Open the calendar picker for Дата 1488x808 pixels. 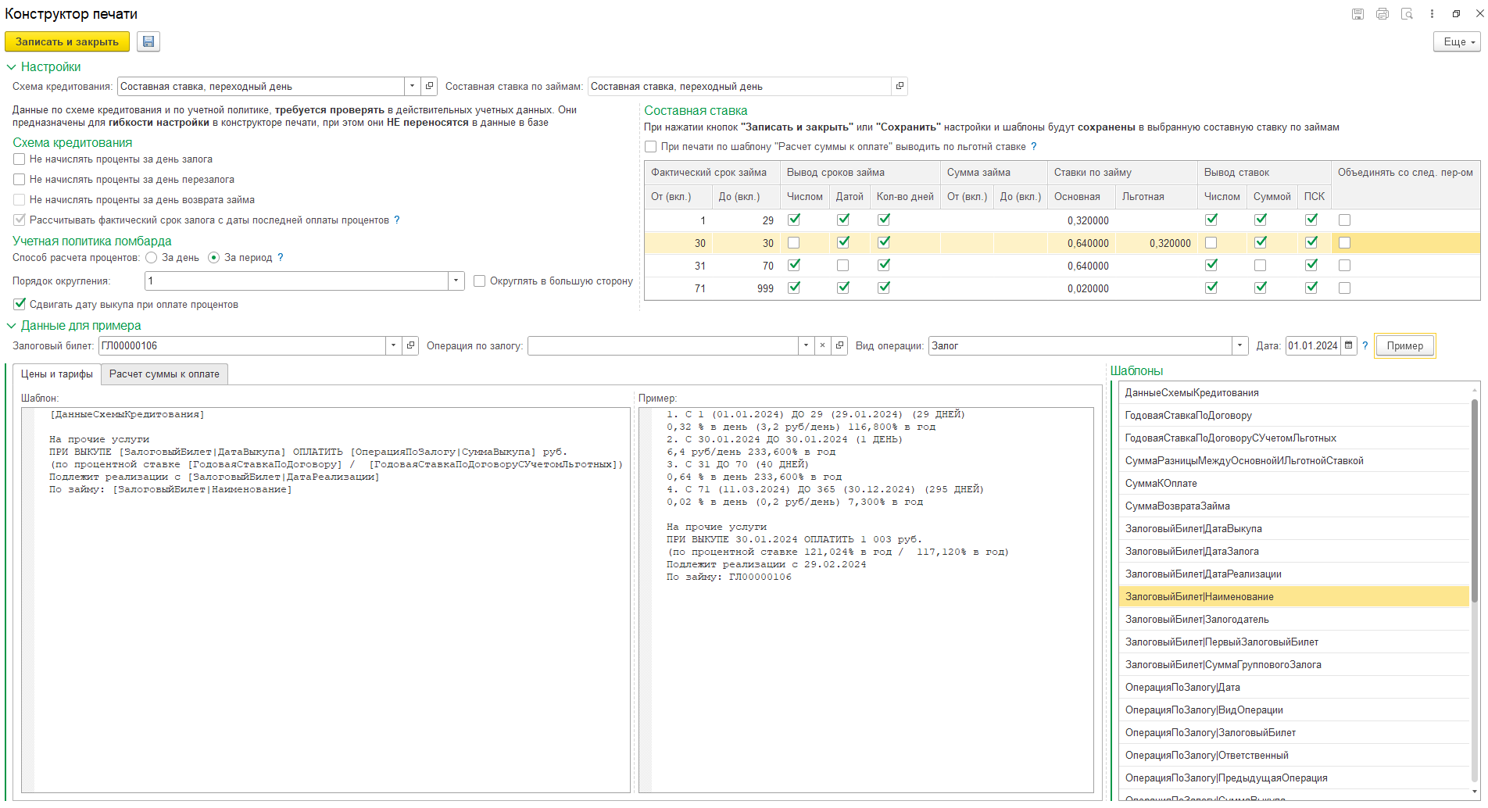(x=1349, y=345)
